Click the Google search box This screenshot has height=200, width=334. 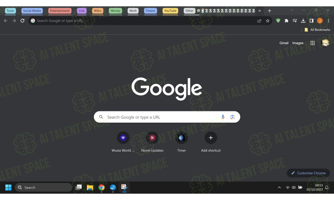coord(167,117)
